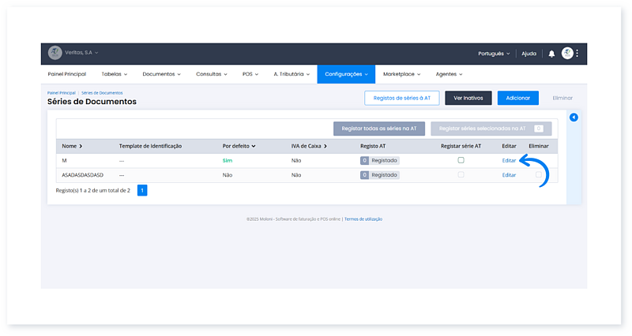Click the Registado badge for ASADASDASDASD
Screen dimensions: 632x336
coord(380,175)
